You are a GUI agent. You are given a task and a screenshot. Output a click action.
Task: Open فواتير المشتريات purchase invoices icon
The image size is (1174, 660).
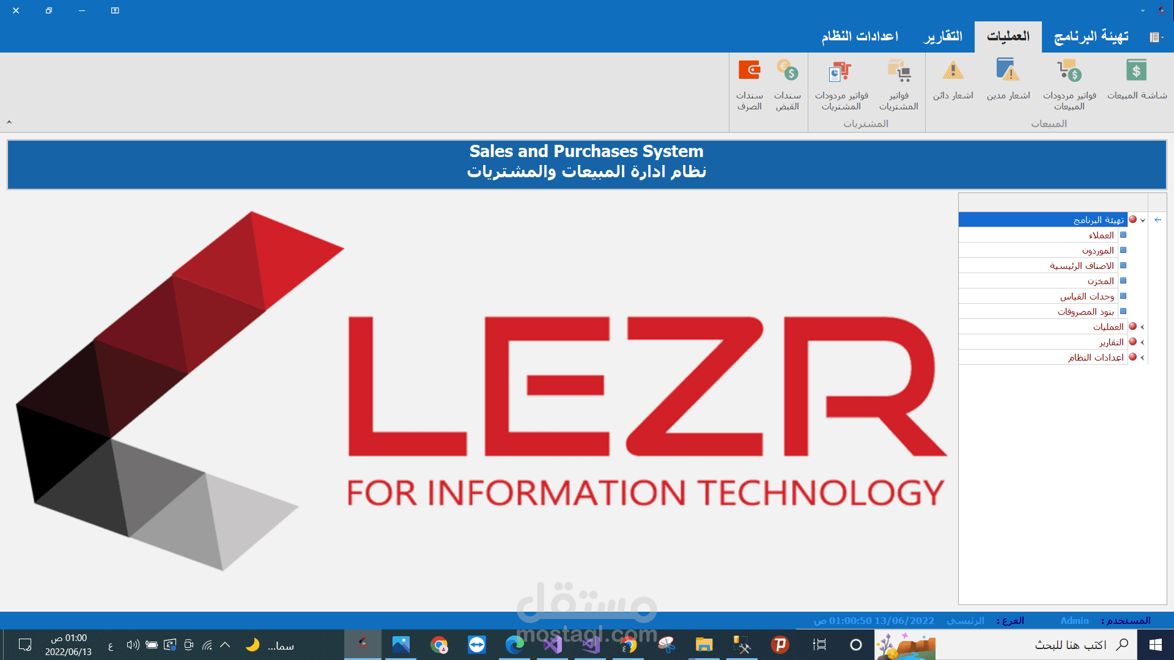[899, 71]
